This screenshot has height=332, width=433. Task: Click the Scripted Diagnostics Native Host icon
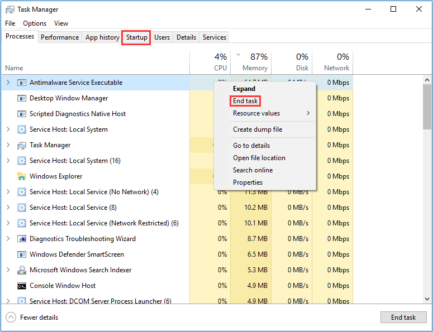(x=22, y=114)
